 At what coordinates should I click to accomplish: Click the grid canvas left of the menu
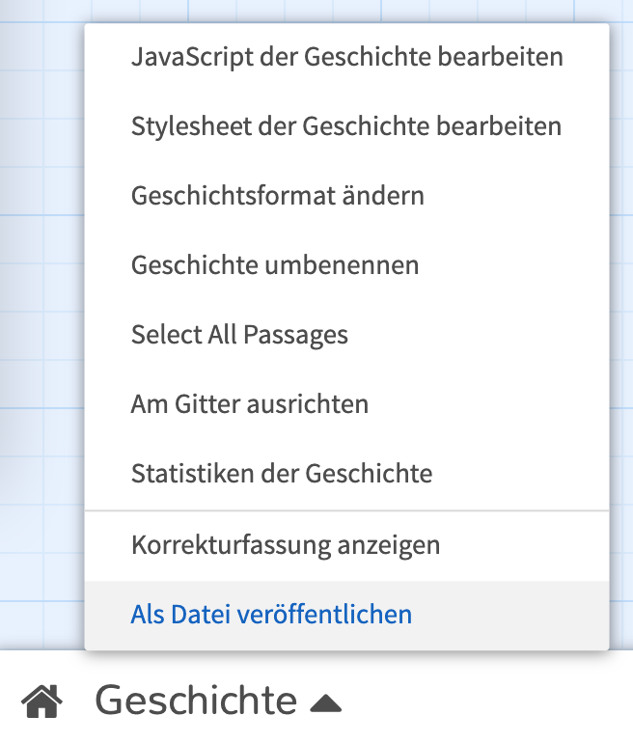(41, 332)
